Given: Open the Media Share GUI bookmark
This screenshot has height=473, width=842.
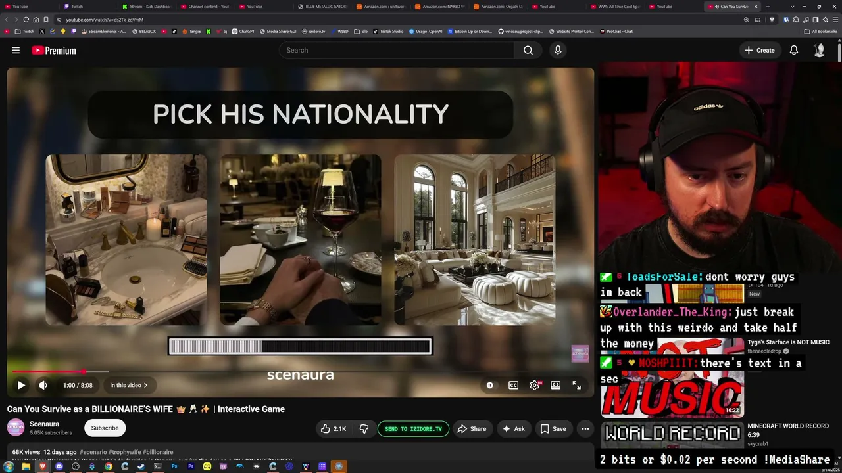Looking at the screenshot, I should tap(278, 31).
